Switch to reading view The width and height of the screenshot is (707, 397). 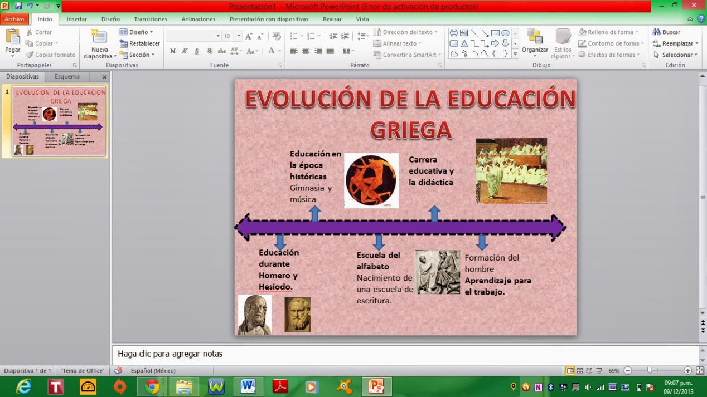tap(589, 370)
